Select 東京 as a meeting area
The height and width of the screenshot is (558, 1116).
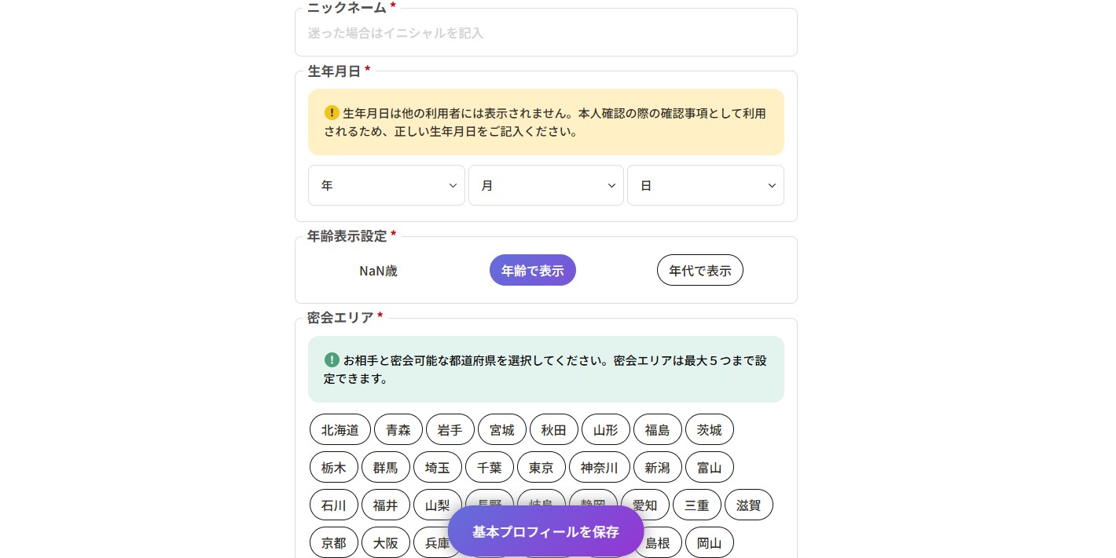541,467
